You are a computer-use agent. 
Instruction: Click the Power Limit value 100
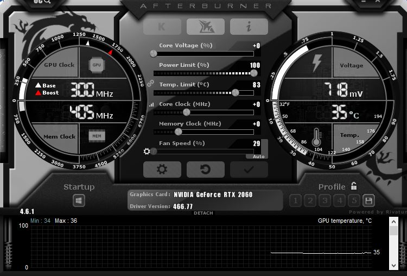click(255, 65)
